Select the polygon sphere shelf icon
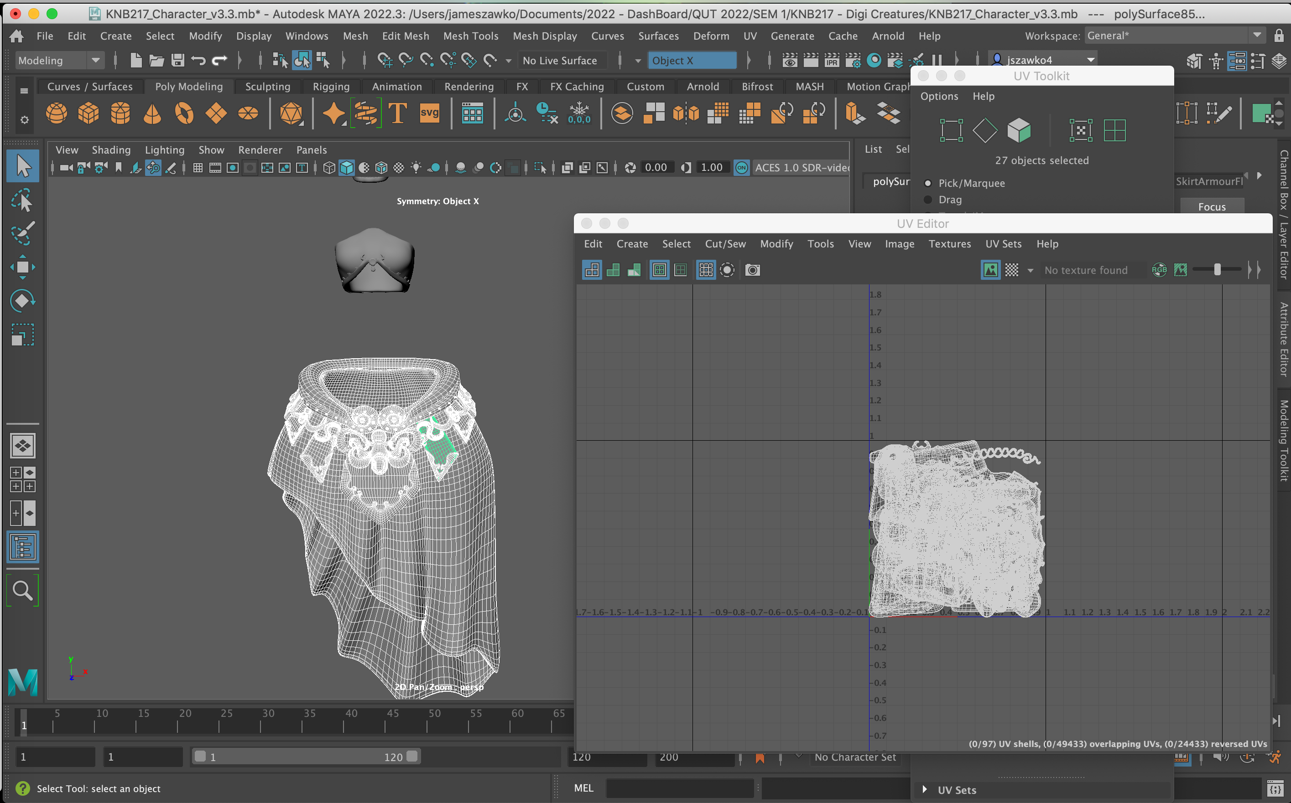This screenshot has height=803, width=1291. [56, 113]
